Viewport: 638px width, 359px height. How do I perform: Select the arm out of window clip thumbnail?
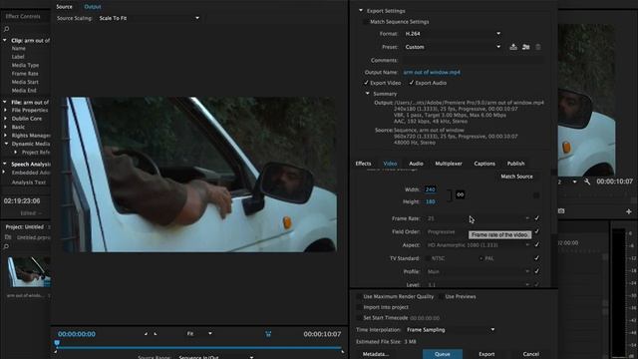click(29, 272)
